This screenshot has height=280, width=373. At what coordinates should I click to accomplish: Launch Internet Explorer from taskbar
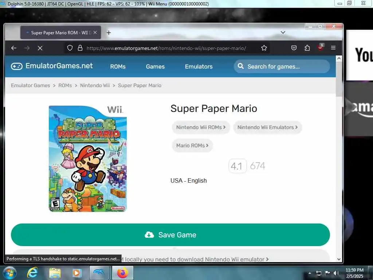[32, 273]
